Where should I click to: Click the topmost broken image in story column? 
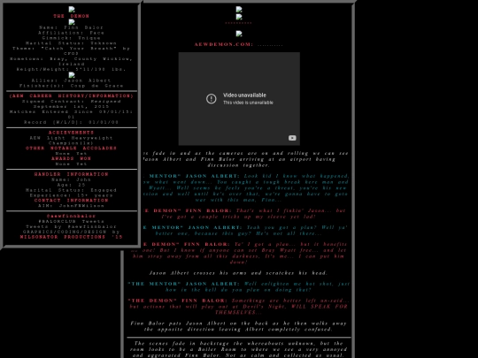(239, 10)
